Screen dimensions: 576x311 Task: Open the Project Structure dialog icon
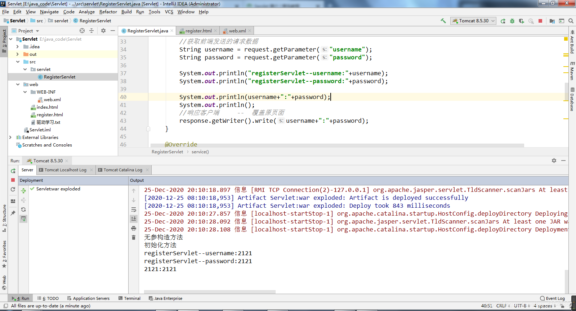[552, 21]
